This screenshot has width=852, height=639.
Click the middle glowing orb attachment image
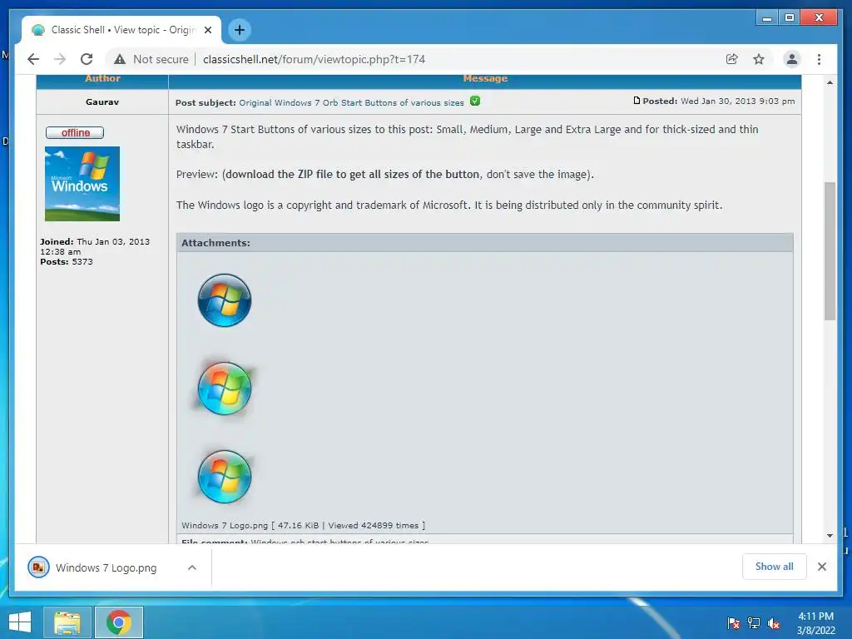point(225,389)
